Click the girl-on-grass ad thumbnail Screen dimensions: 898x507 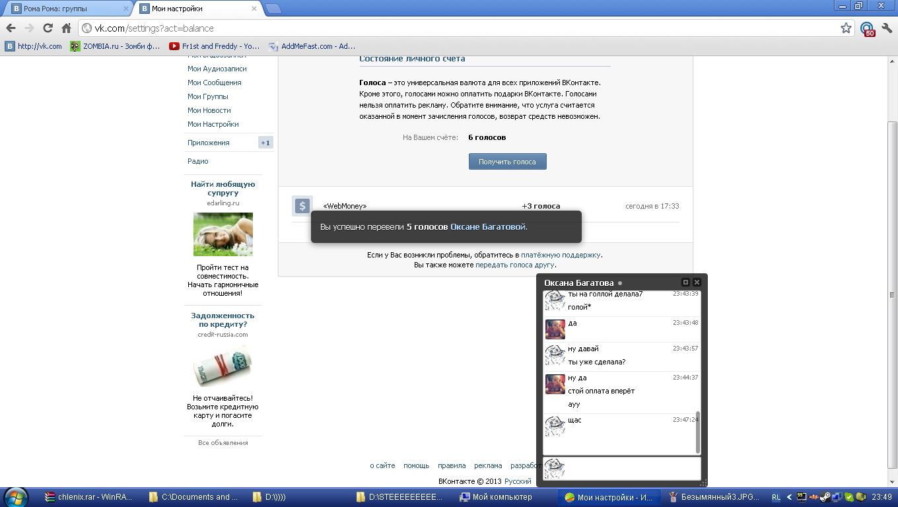[x=223, y=234]
